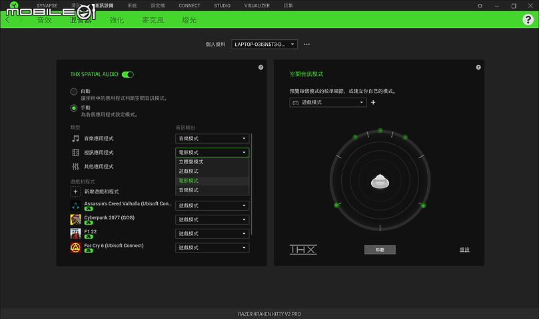Image resolution: width=539 pixels, height=319 pixels.
Task: Open the 系統 top menu
Action: (x=132, y=5)
